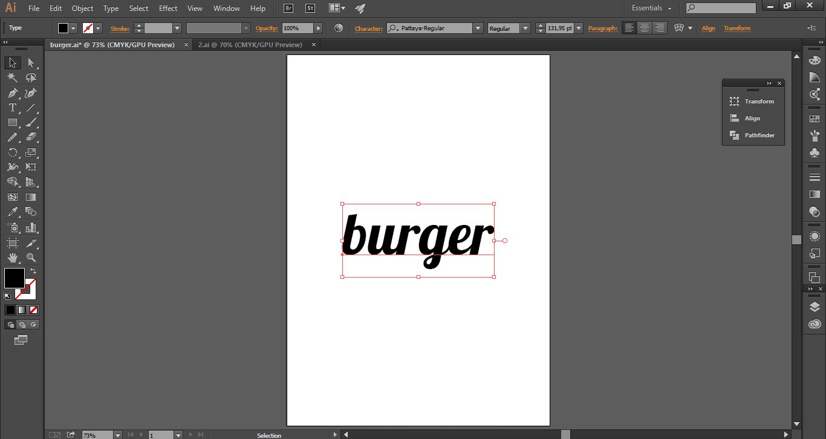
Task: Open the font size dropdown
Action: pos(578,27)
